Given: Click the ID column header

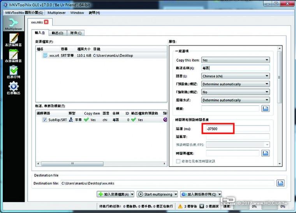Looking at the screenshot, I should click(x=127, y=113).
